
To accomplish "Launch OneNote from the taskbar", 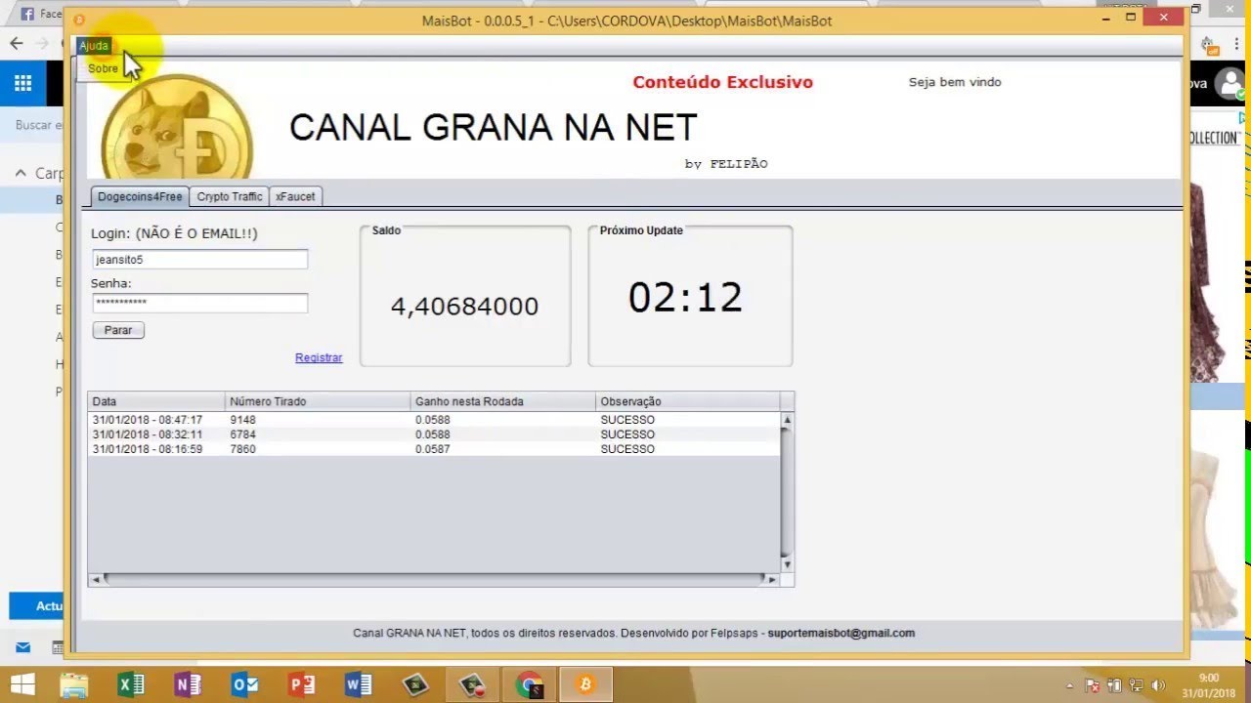I will [x=188, y=683].
